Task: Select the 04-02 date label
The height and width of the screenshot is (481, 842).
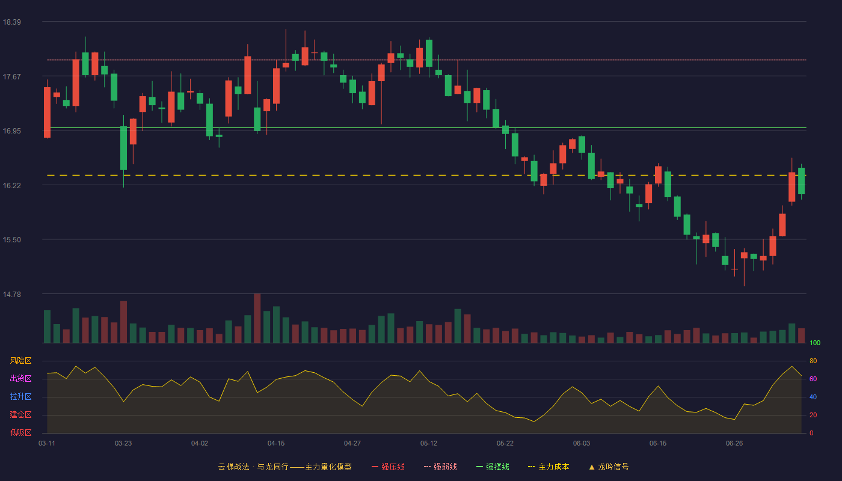Action: point(200,443)
